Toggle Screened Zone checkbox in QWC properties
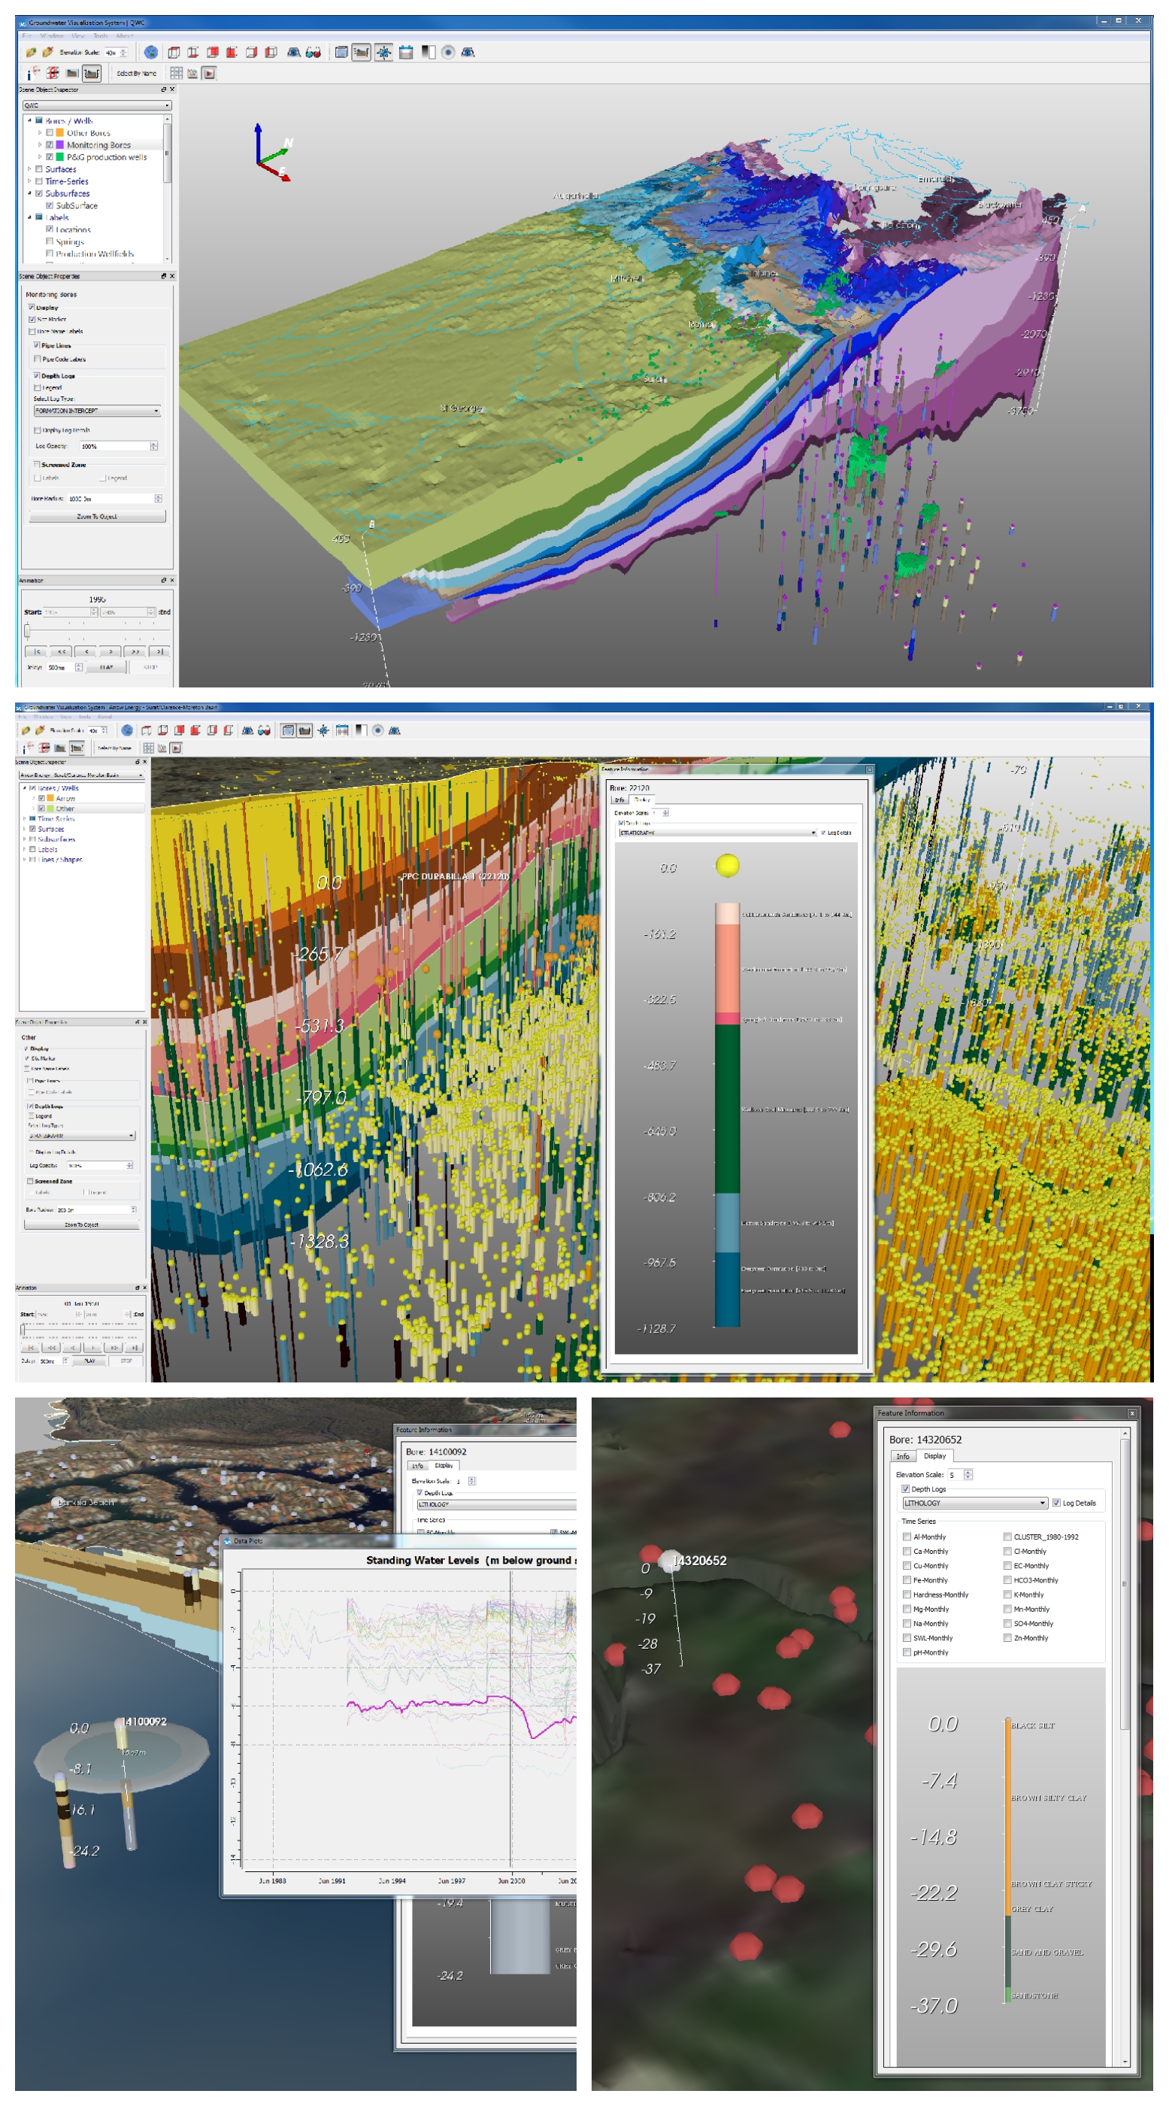Screen dimensions: 1169x2106 pyautogui.click(x=37, y=464)
